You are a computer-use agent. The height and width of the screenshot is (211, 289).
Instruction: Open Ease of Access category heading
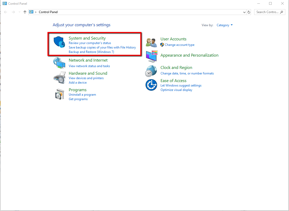(x=173, y=80)
